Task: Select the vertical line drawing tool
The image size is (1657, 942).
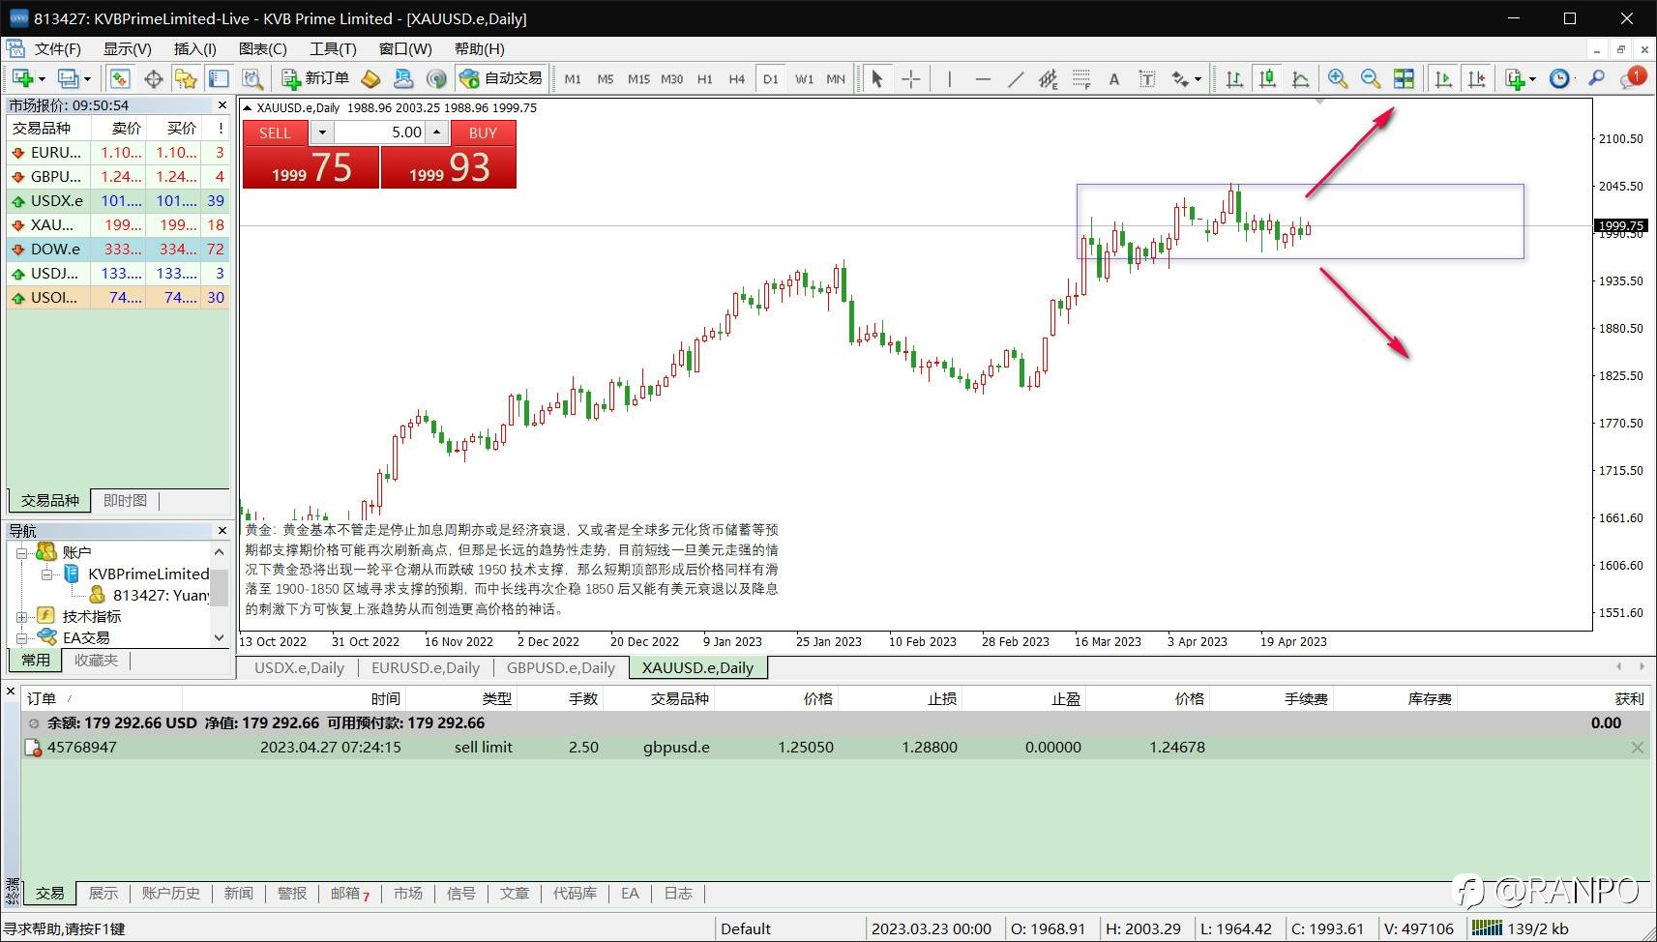Action: tap(949, 79)
